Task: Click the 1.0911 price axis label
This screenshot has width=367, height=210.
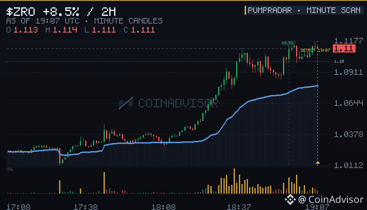Action: [x=348, y=72]
